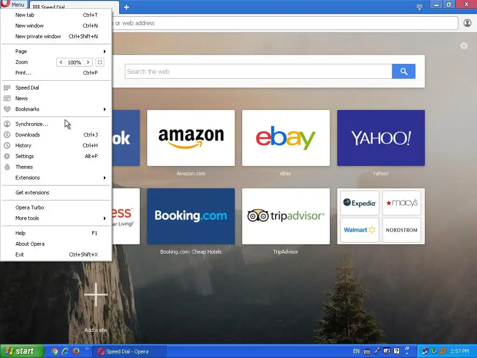Toggle full screen icon next to zoom
477x358 pixels.
pyautogui.click(x=100, y=62)
